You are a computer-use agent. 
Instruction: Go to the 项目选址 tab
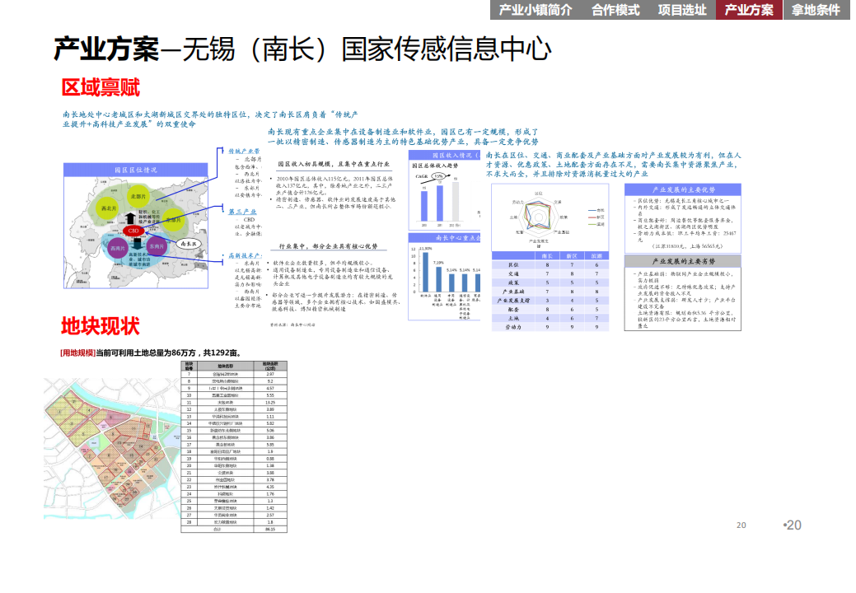[682, 10]
